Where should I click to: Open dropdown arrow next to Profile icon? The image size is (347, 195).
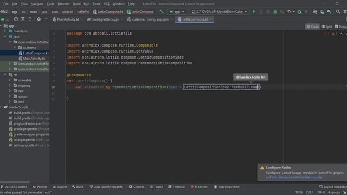tap(294, 12)
